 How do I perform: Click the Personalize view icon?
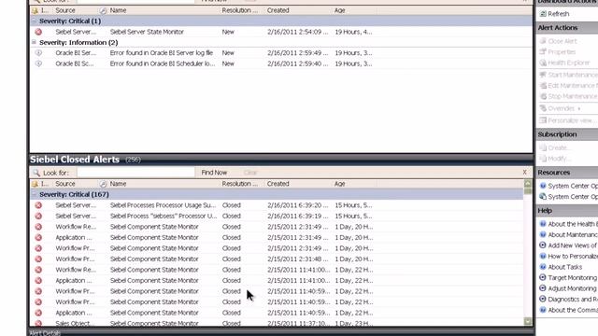click(543, 120)
